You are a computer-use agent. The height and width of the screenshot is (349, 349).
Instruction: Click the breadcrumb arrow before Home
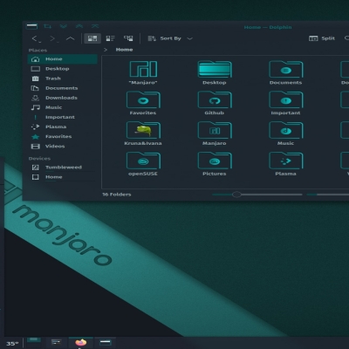(106, 50)
